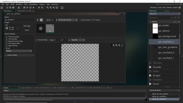Expand the Sounds folder

tap(150, 67)
